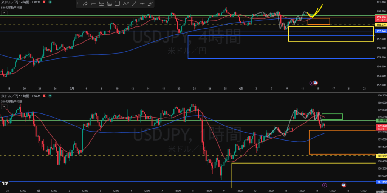Open the US flag economic event on the 4-hour chart

click(316, 83)
